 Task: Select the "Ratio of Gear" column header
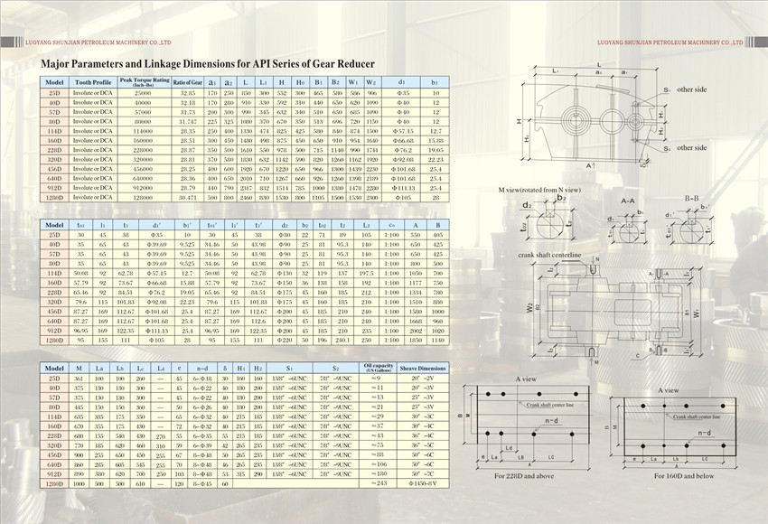pos(188,82)
